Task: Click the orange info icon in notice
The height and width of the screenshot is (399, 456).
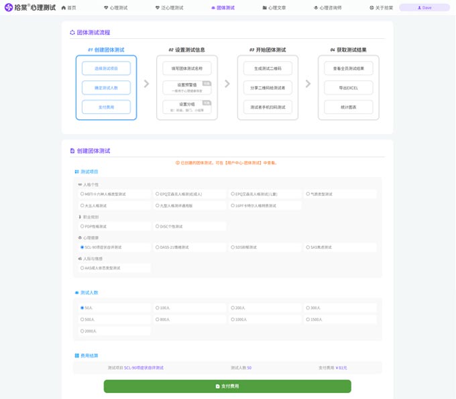Action: coord(178,163)
